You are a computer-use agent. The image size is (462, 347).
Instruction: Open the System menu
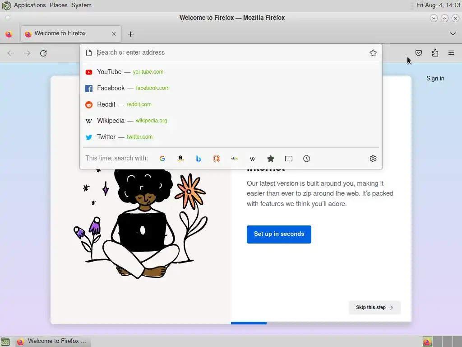81,5
